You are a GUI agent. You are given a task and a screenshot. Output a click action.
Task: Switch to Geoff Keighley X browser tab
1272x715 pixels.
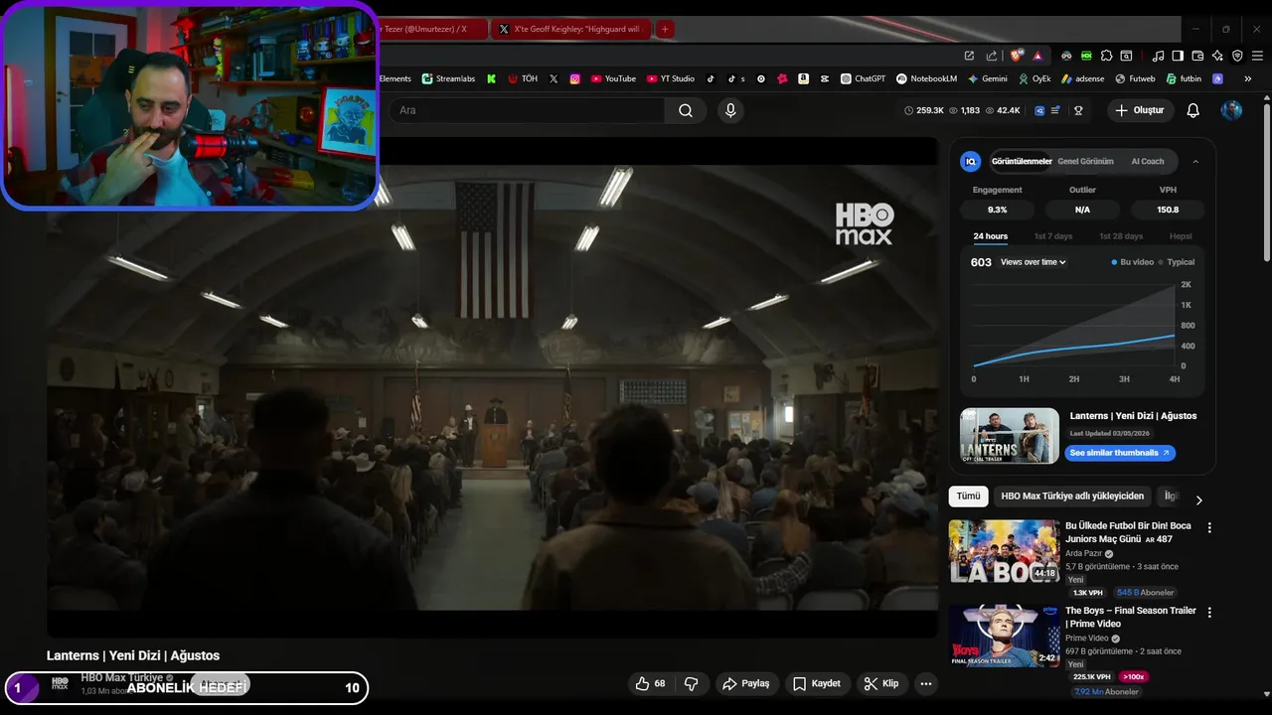tap(572, 29)
